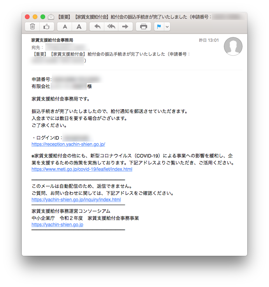Click the sender avatar picture
The height and width of the screenshot is (287, 269).
point(233,47)
